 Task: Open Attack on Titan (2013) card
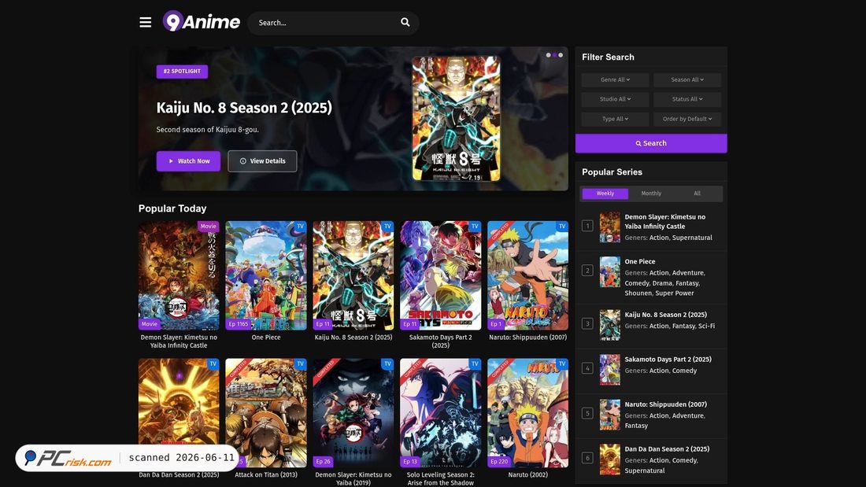[265, 413]
